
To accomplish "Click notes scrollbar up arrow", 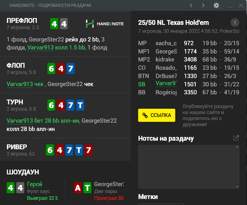I will (x=237, y=147).
